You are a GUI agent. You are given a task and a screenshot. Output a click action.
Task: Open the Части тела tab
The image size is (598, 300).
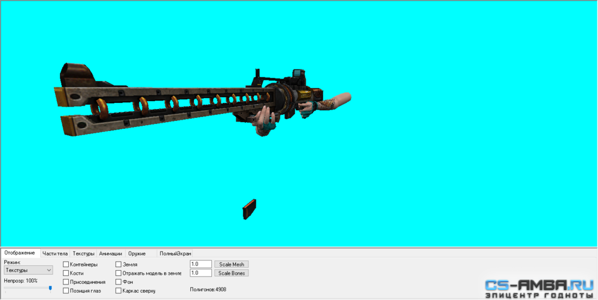pos(55,253)
